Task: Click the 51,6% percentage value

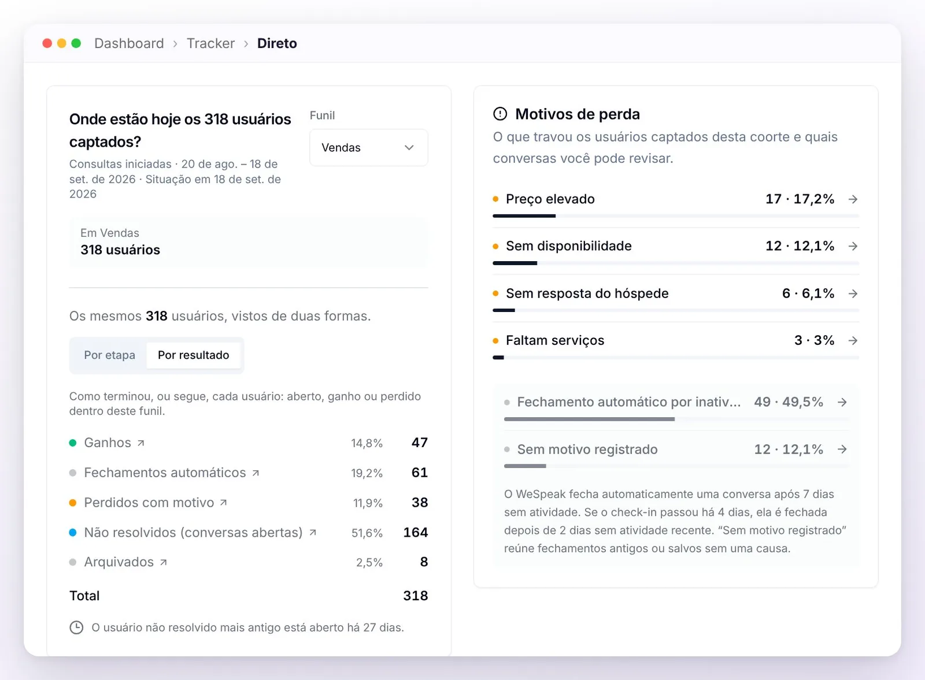Action: point(367,533)
